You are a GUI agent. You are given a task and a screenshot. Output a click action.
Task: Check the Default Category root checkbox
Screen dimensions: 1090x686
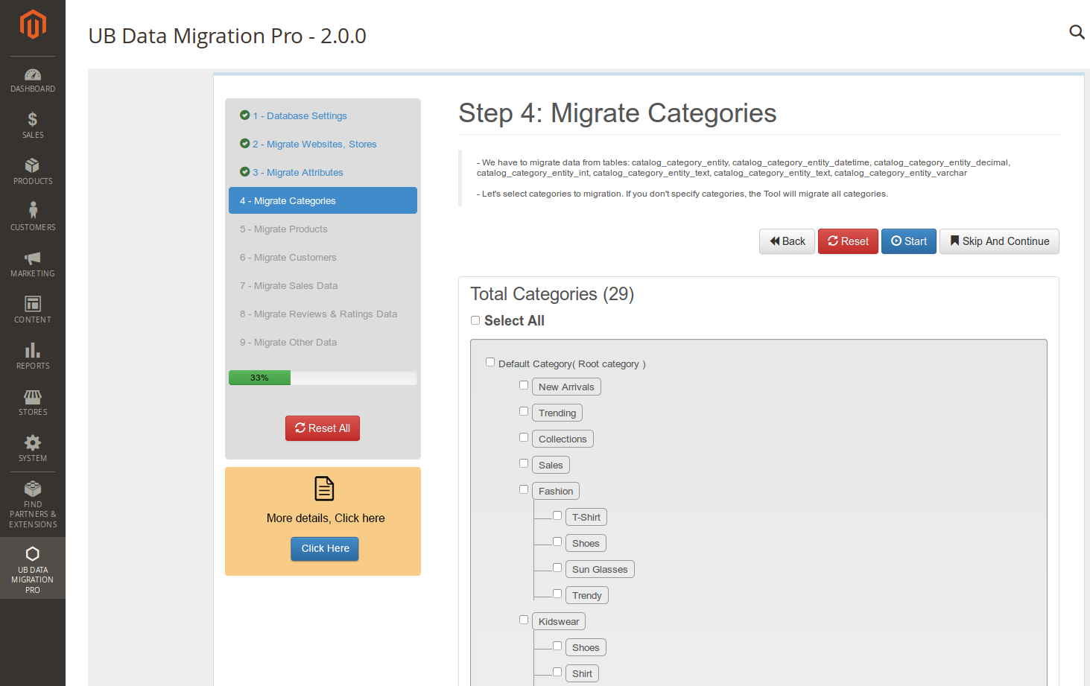coord(490,362)
